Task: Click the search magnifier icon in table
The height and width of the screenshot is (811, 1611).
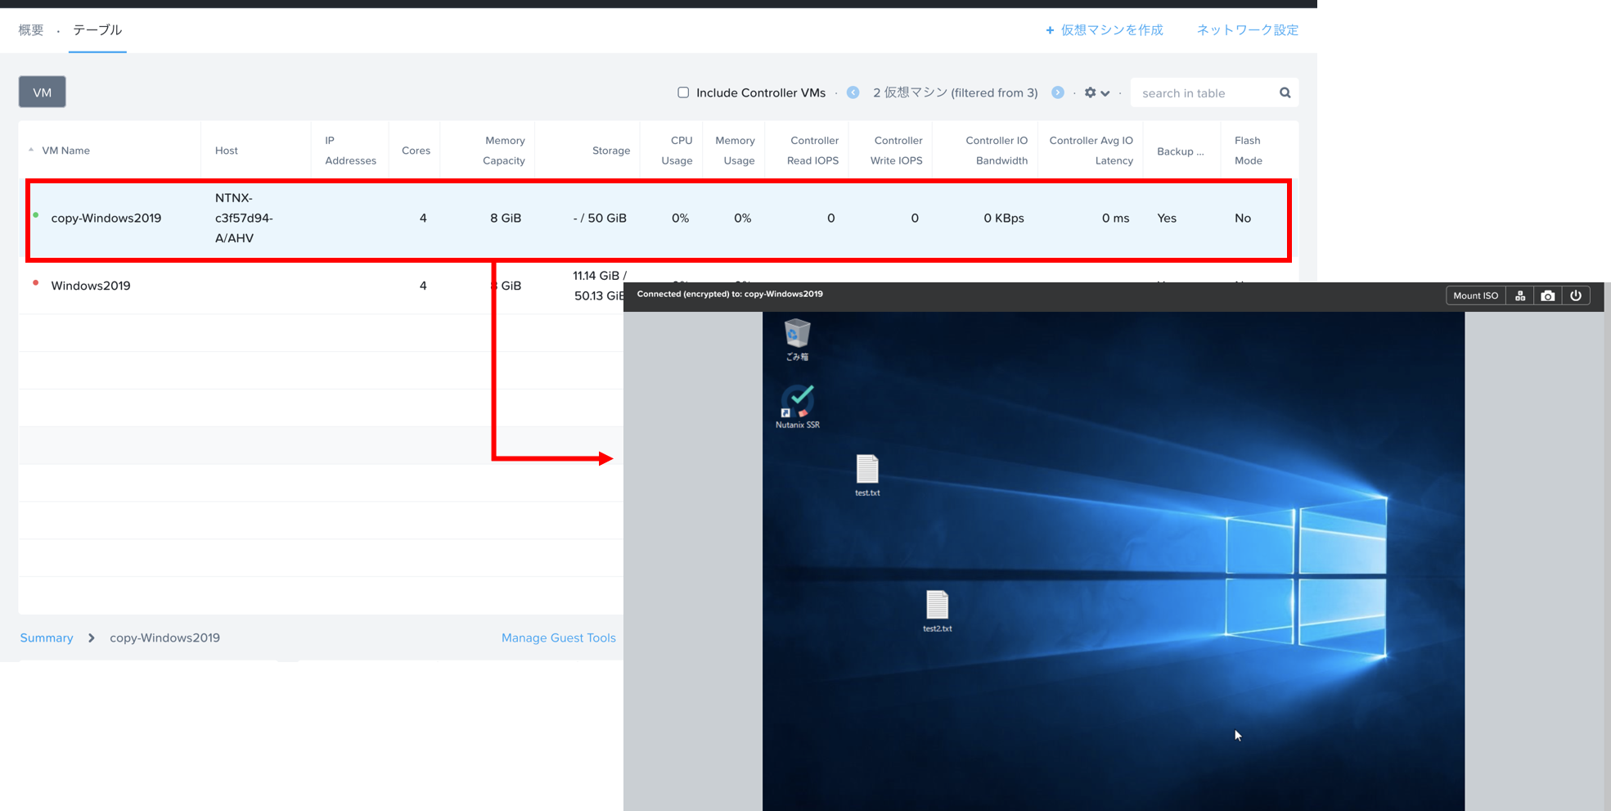Action: pos(1285,93)
